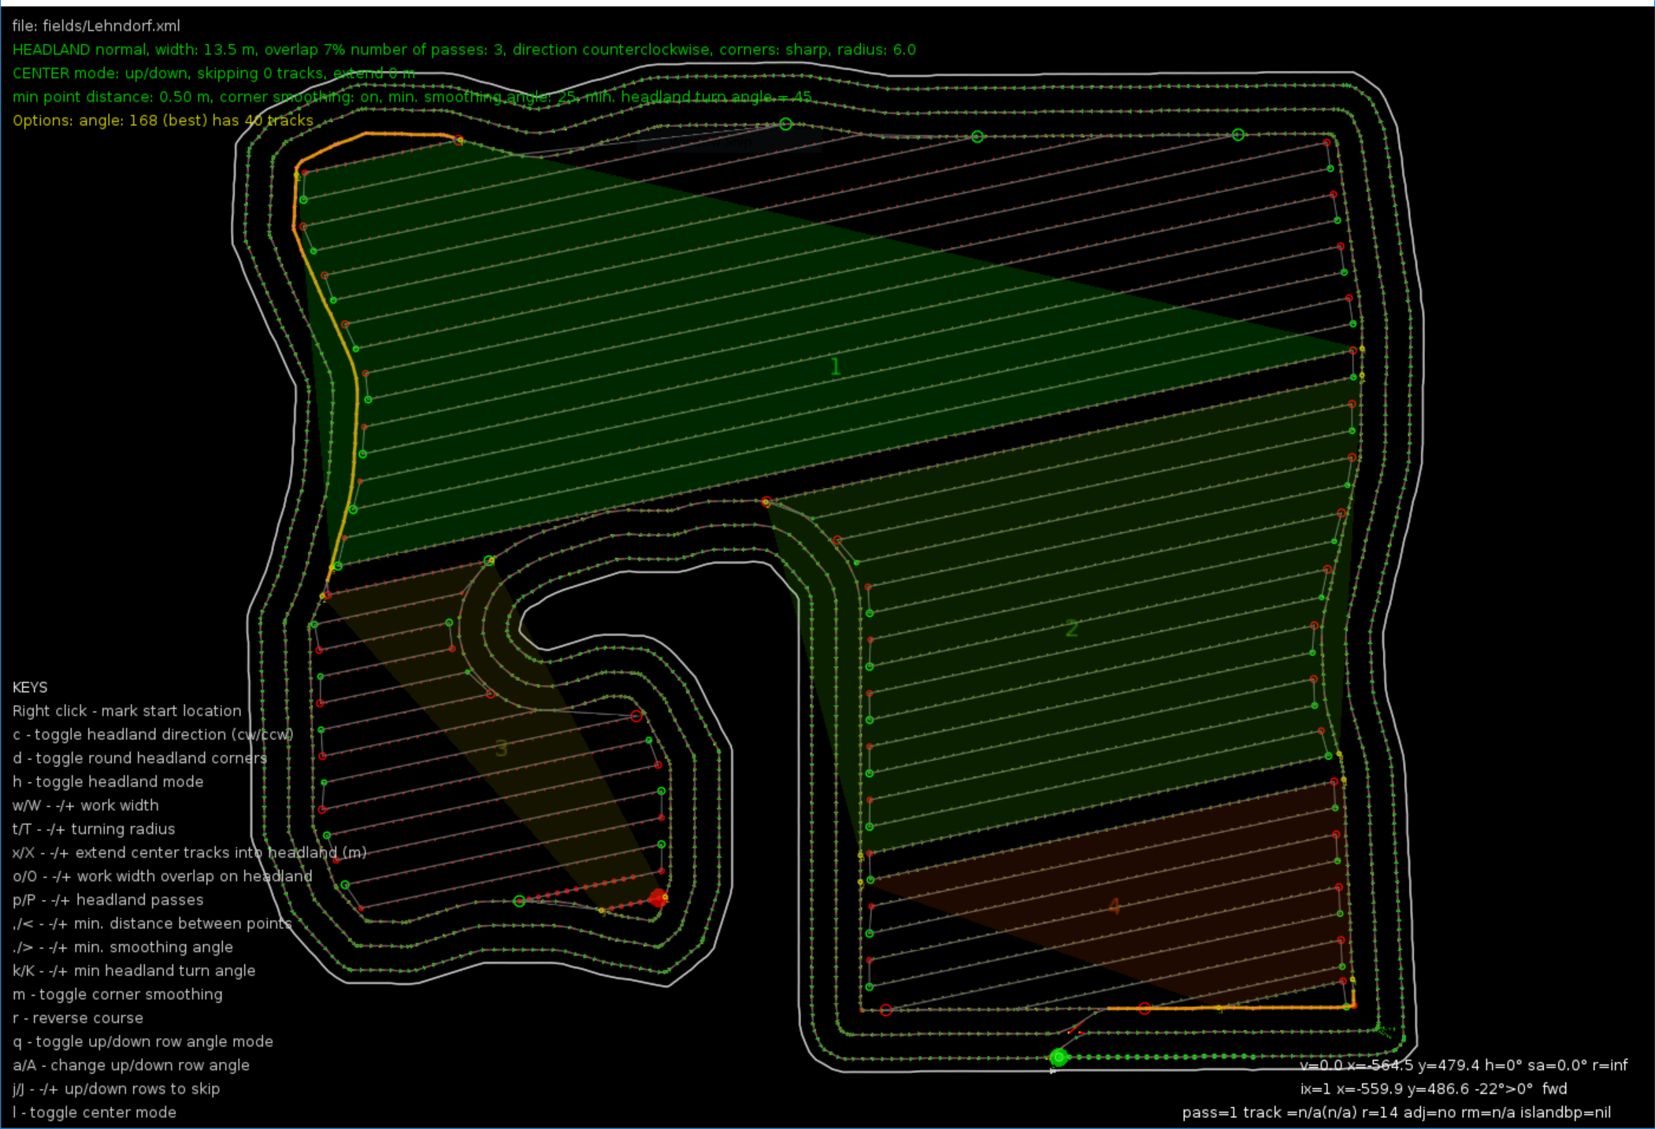Screen dimensions: 1655x1129
Task: Click the Options: angle: 168 (best) line
Action: click(x=163, y=120)
